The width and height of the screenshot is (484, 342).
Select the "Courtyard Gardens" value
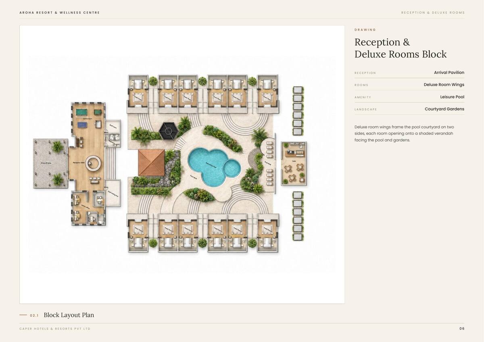pos(444,109)
